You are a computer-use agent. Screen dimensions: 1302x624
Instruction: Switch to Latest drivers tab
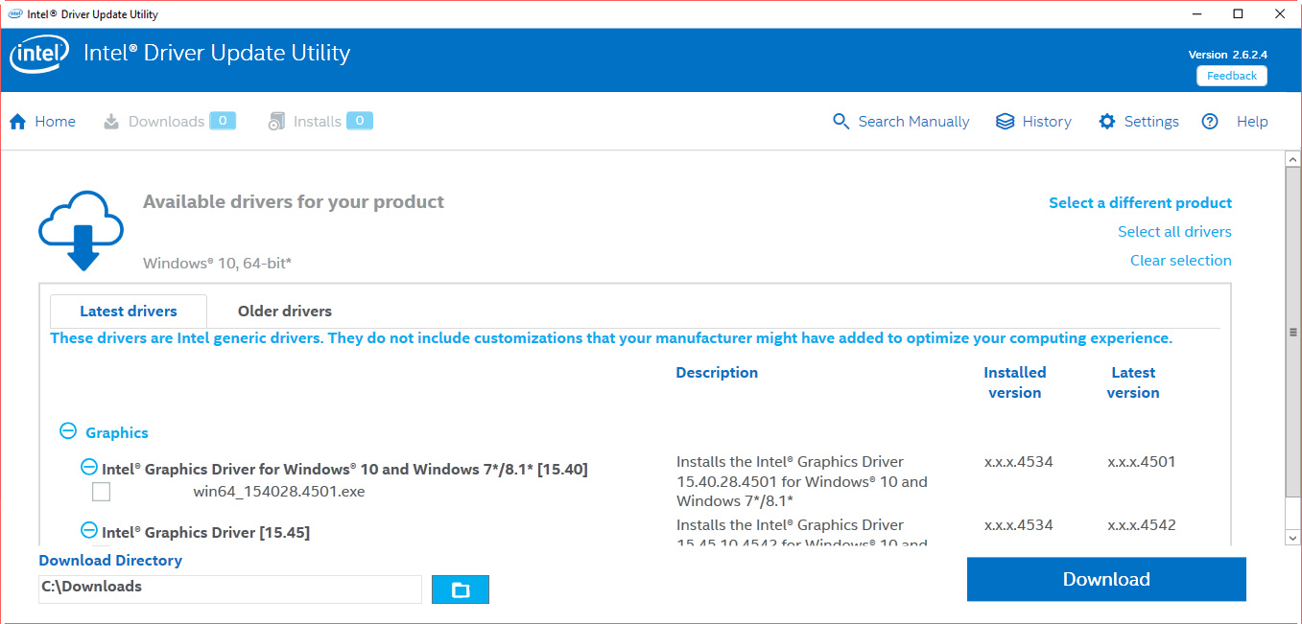(x=129, y=312)
